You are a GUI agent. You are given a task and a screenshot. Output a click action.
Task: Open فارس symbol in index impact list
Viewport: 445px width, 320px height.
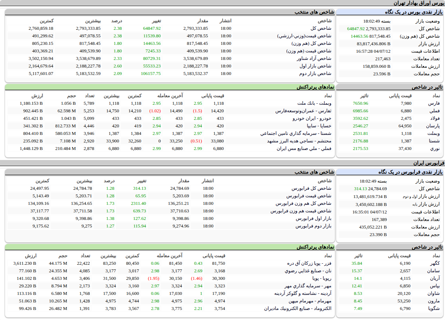pos(435,103)
